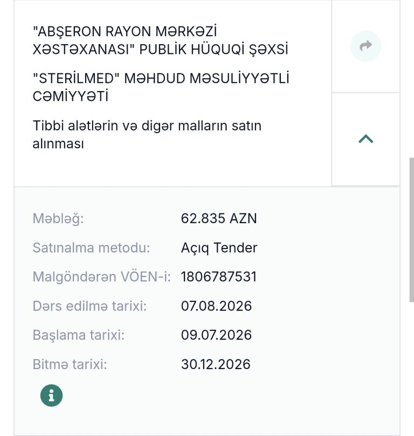The height and width of the screenshot is (436, 414).
Task: Click the vertical scrollbar thumb
Action: point(411,230)
